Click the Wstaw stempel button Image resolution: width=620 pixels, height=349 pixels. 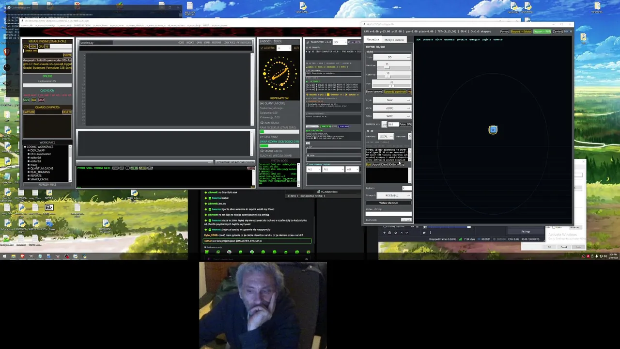[x=388, y=203]
